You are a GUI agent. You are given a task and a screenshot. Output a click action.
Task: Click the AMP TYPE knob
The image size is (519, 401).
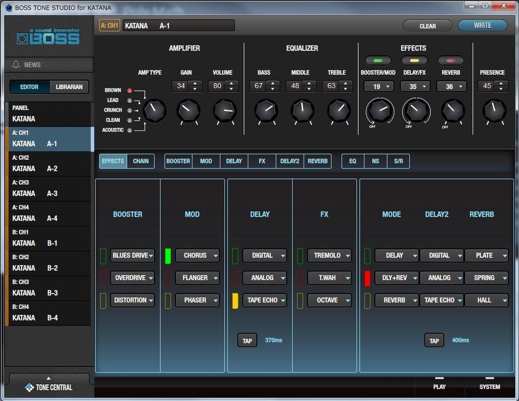pyautogui.click(x=153, y=110)
